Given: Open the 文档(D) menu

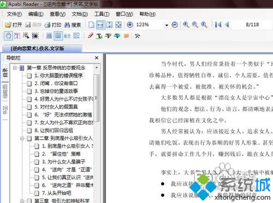Looking at the screenshot, I should coord(80,14).
